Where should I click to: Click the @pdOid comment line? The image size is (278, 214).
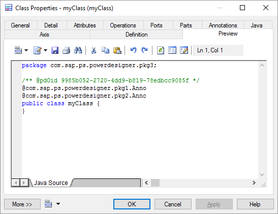[111, 81]
